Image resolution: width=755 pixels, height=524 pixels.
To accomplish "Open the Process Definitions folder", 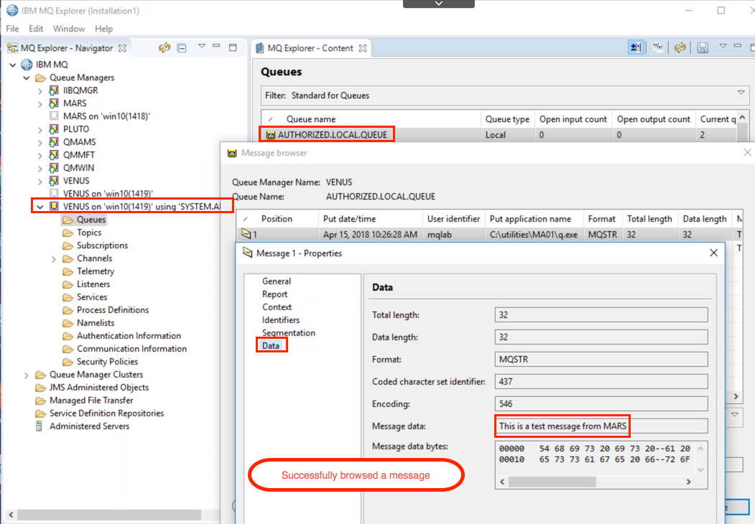I will pos(113,310).
